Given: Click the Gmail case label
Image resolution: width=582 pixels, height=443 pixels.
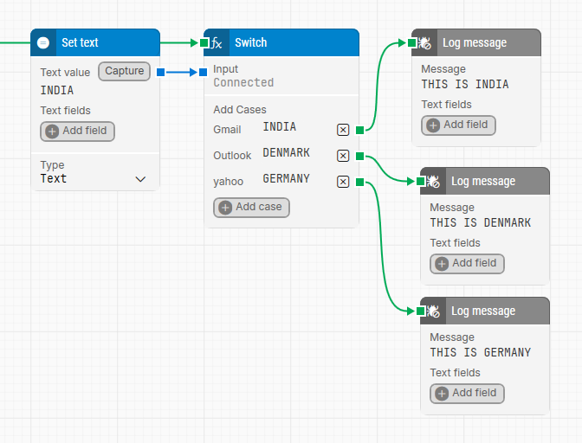Looking at the screenshot, I should coord(227,130).
